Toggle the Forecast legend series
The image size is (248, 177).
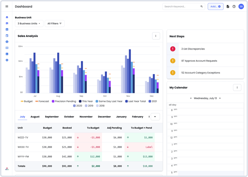pos(42,101)
